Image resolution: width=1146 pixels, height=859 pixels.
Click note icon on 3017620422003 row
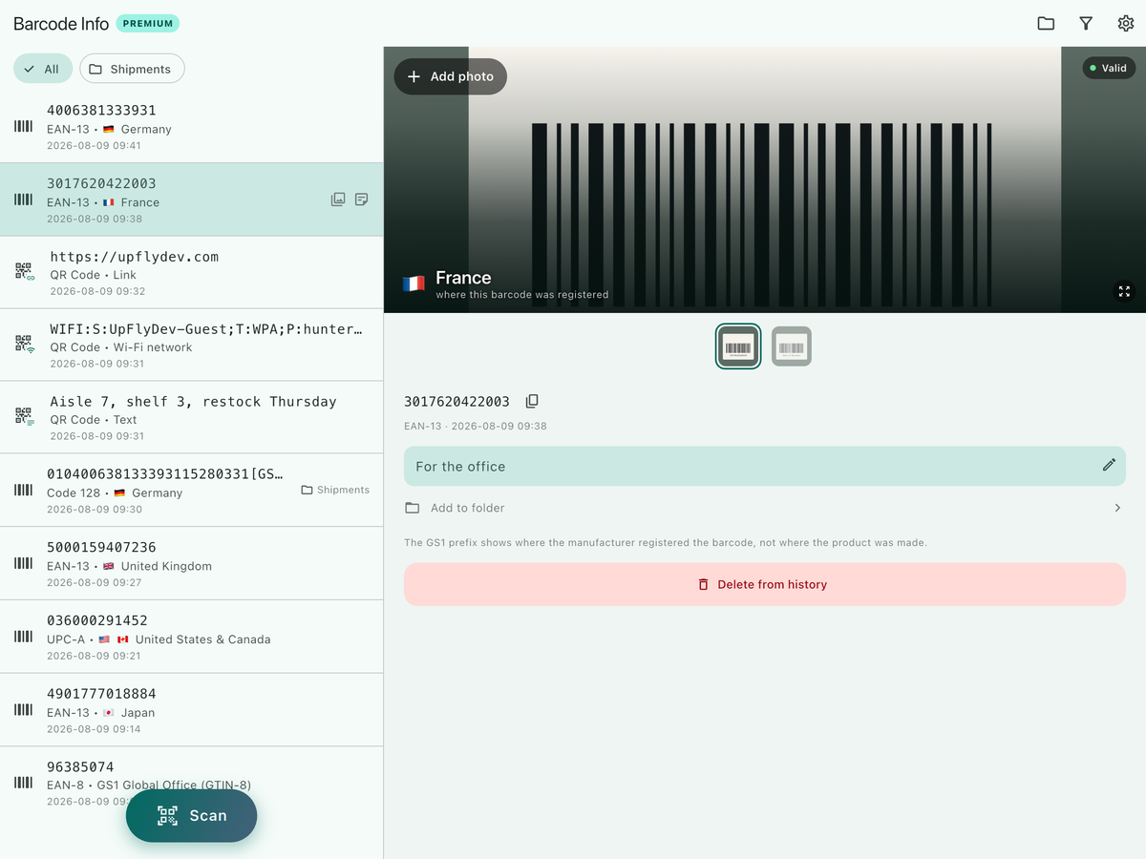click(x=362, y=199)
